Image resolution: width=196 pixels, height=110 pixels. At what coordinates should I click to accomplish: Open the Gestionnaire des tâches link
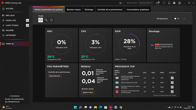pos(165,95)
